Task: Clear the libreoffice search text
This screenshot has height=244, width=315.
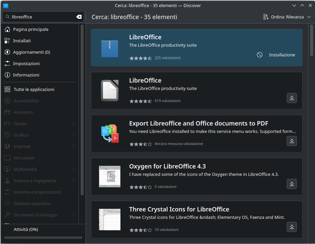Action: pyautogui.click(x=79, y=17)
